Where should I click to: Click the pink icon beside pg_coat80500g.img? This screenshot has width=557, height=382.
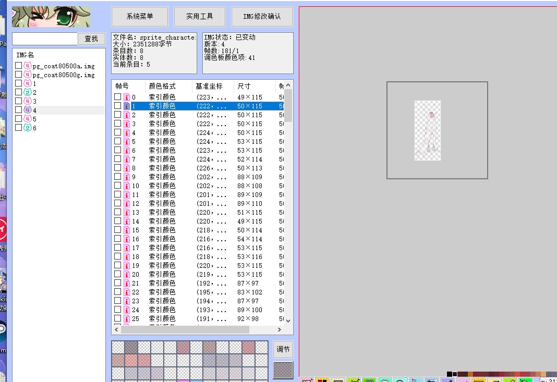pos(28,75)
